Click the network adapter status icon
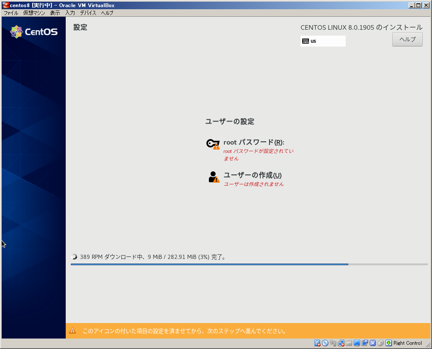Screen dimensions: 432x349 click(341, 343)
